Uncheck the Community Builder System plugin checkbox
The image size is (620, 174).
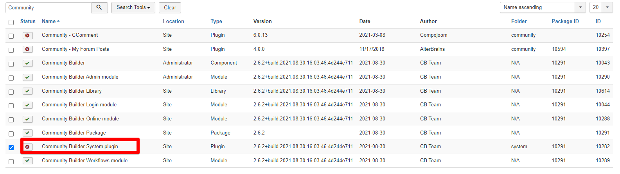click(x=11, y=147)
